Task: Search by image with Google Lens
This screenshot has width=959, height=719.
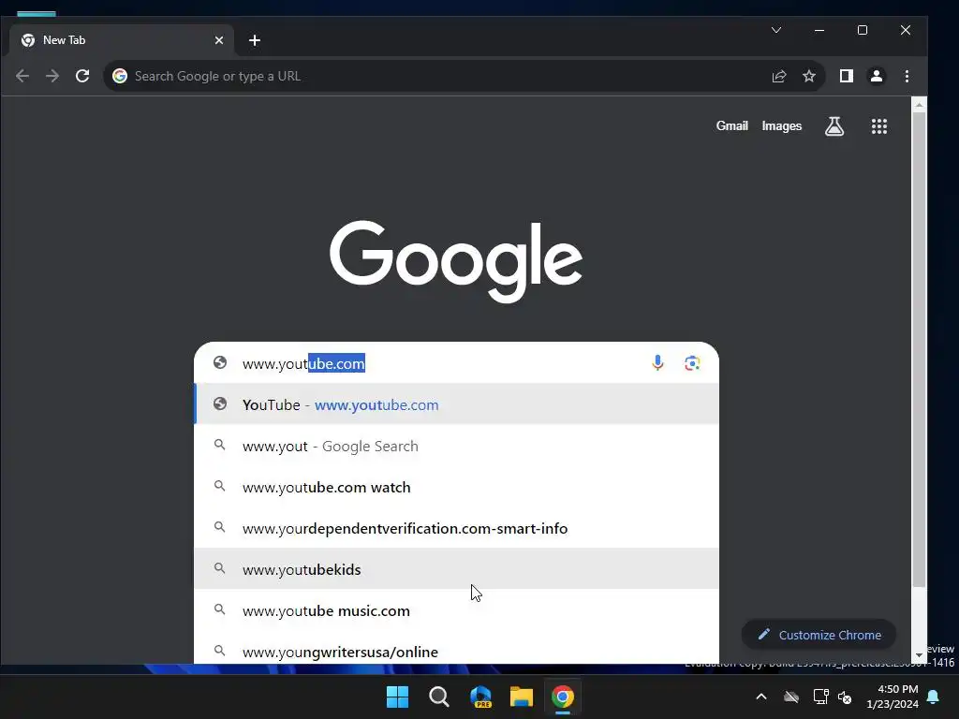Action: [x=692, y=363]
